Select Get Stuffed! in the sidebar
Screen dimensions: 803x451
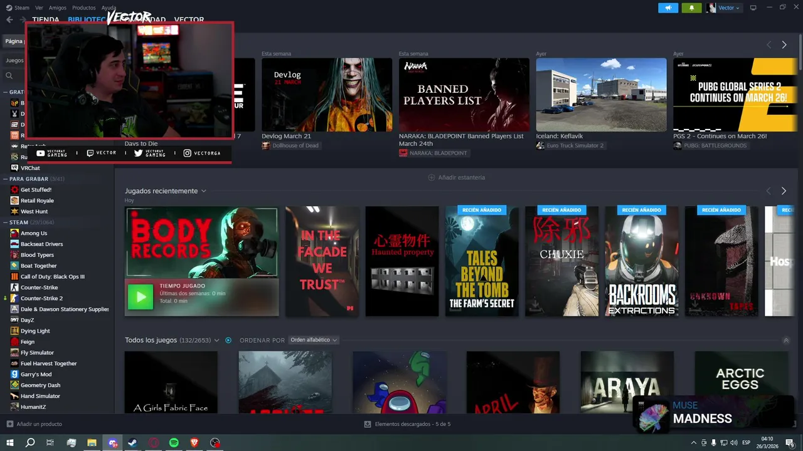click(36, 190)
